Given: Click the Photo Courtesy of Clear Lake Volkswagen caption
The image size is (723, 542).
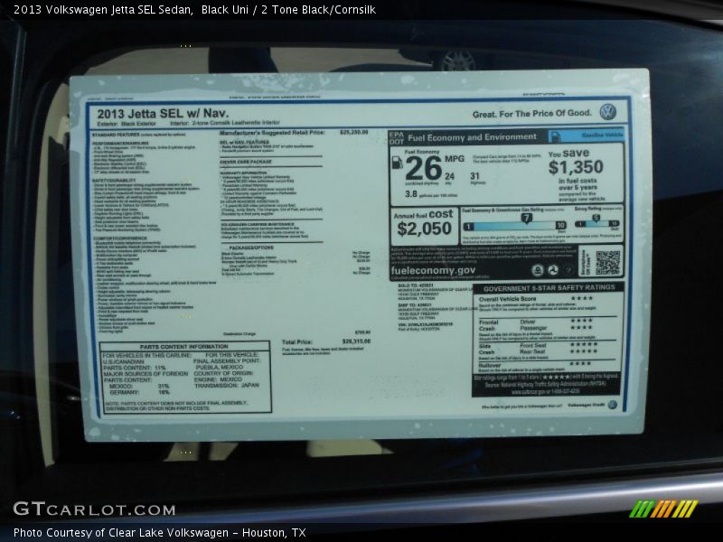Looking at the screenshot, I should pyautogui.click(x=159, y=533).
